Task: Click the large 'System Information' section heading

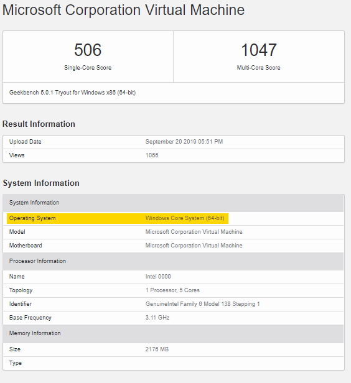Action: pyautogui.click(x=41, y=183)
